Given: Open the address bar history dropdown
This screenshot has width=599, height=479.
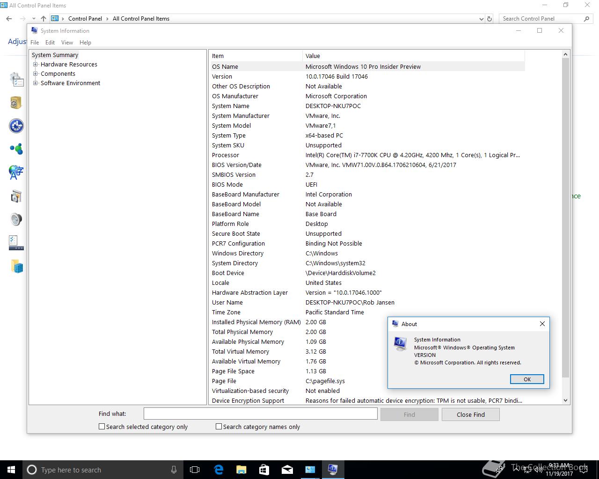Looking at the screenshot, I should pyautogui.click(x=482, y=19).
